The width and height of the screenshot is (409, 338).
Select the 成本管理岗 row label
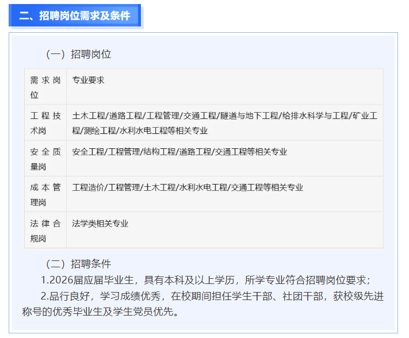(x=45, y=194)
